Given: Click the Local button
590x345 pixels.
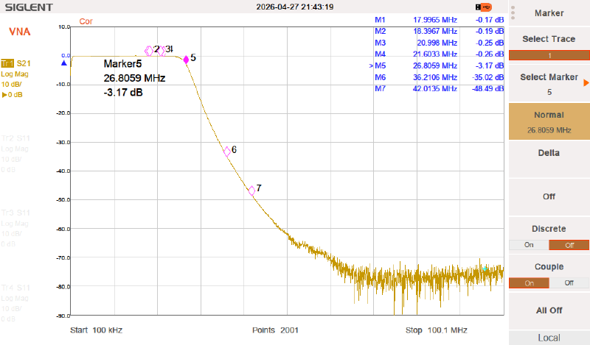Looking at the screenshot, I should pos(549,338).
